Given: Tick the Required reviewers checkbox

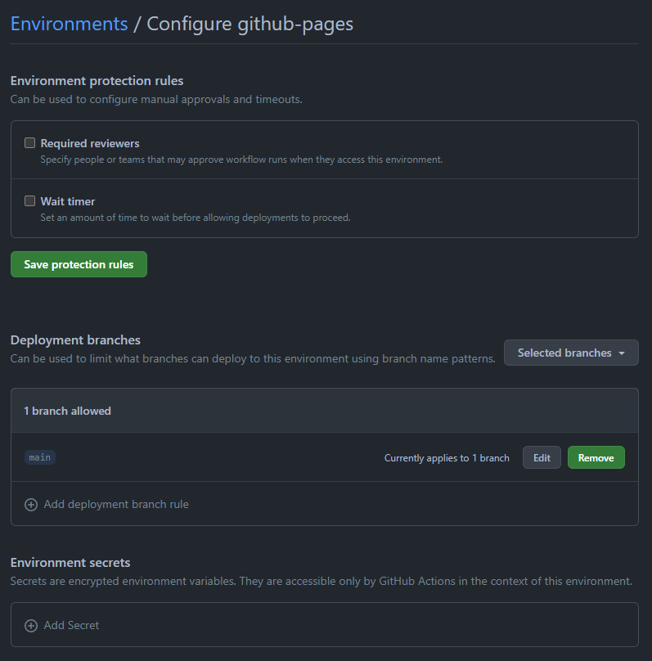Looking at the screenshot, I should click(30, 143).
